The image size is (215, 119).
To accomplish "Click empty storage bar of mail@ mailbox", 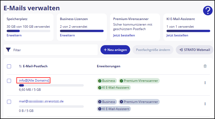I will 51,106.
